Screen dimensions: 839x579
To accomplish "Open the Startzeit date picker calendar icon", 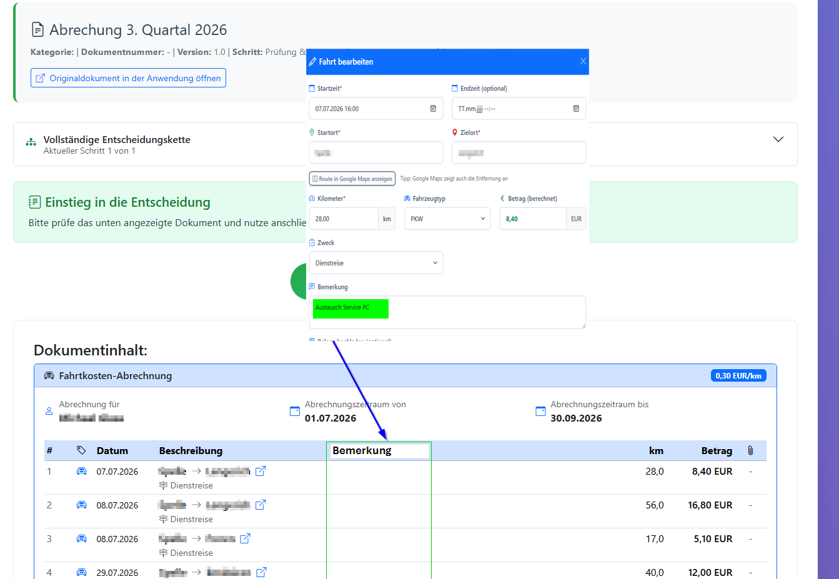I will click(433, 109).
